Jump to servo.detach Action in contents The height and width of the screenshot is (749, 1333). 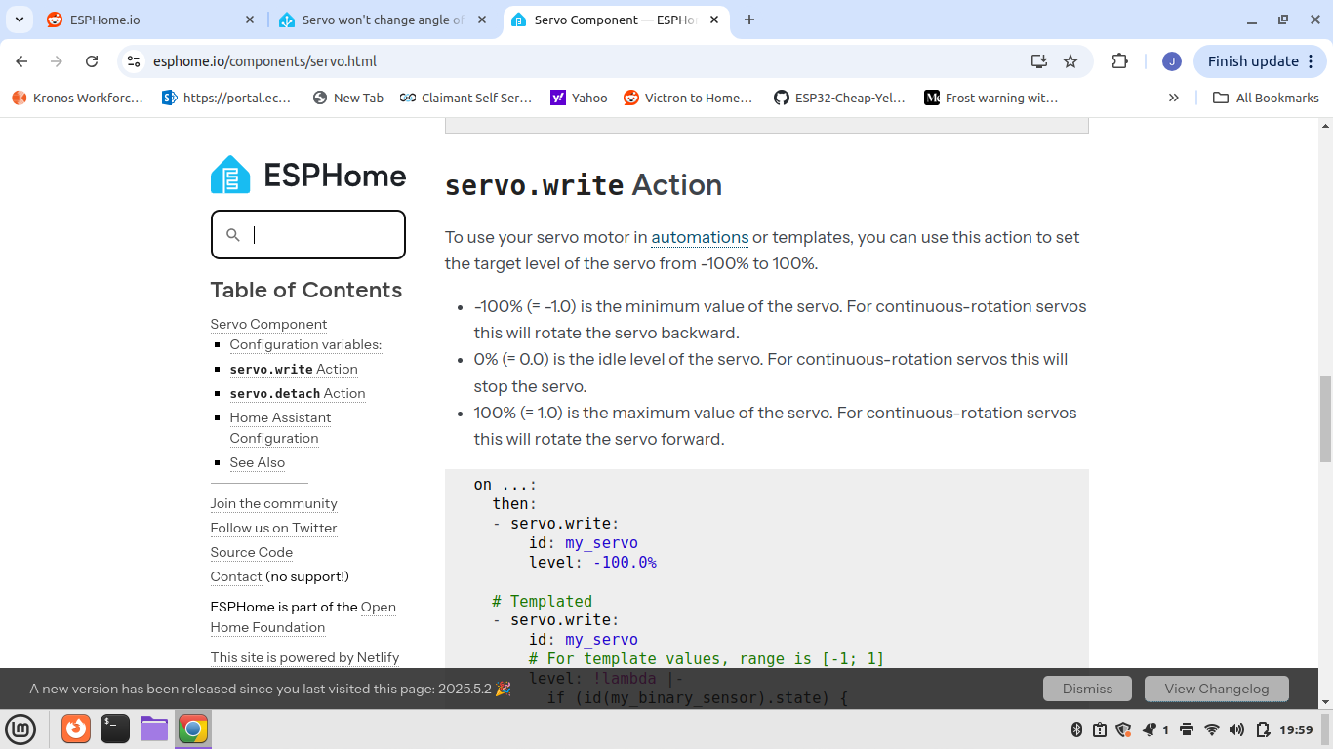coord(298,393)
